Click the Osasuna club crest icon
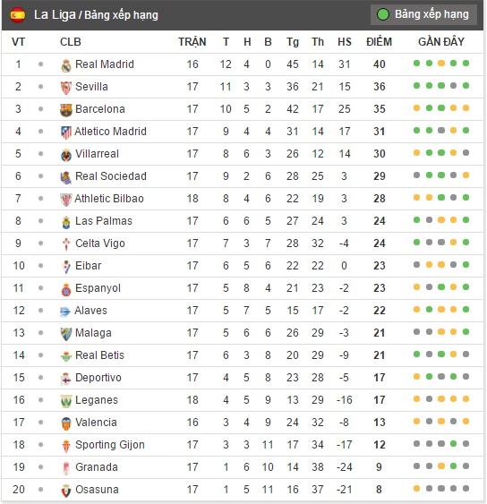Viewport: 487px width, 504px height. click(x=66, y=491)
